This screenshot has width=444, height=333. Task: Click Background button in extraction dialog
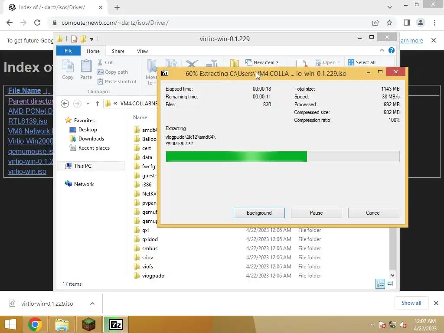[x=259, y=213]
